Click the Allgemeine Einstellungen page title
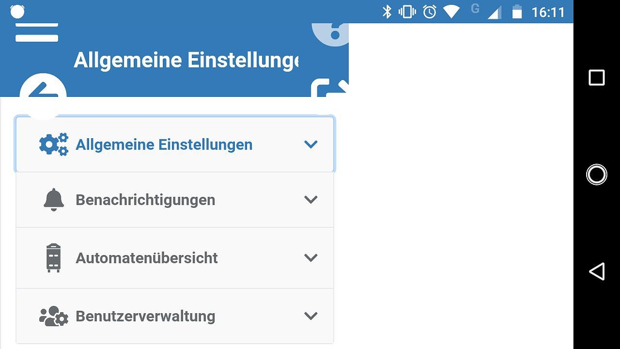The width and height of the screenshot is (620, 349). tap(186, 61)
